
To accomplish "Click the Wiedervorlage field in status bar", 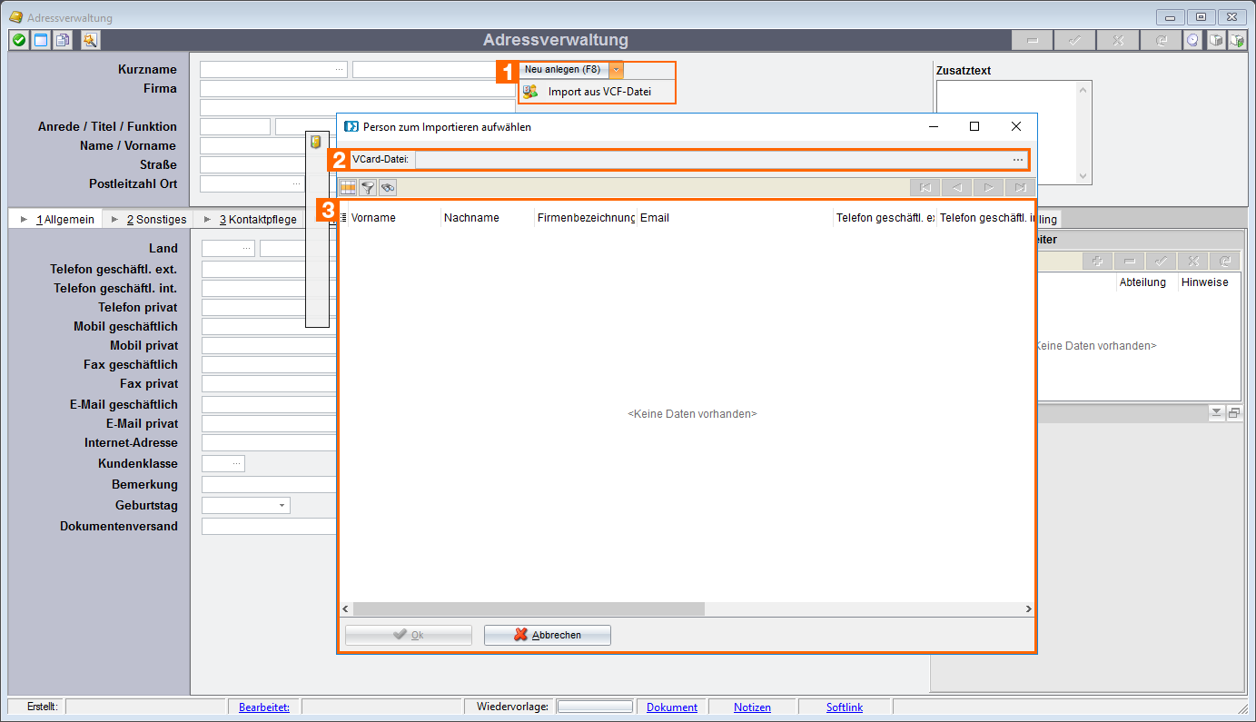I will (595, 707).
